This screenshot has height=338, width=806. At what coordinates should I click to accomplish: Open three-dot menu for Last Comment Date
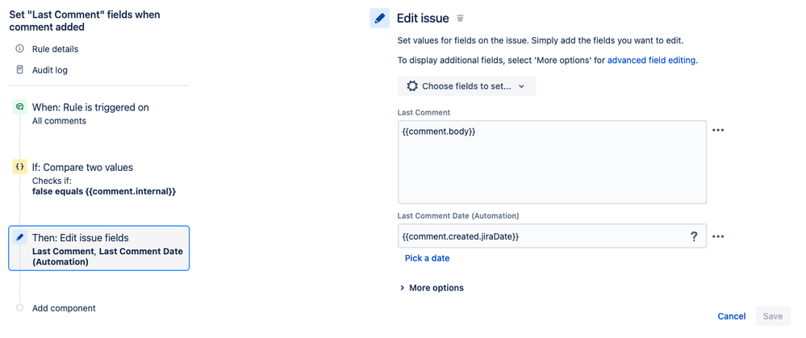[718, 236]
